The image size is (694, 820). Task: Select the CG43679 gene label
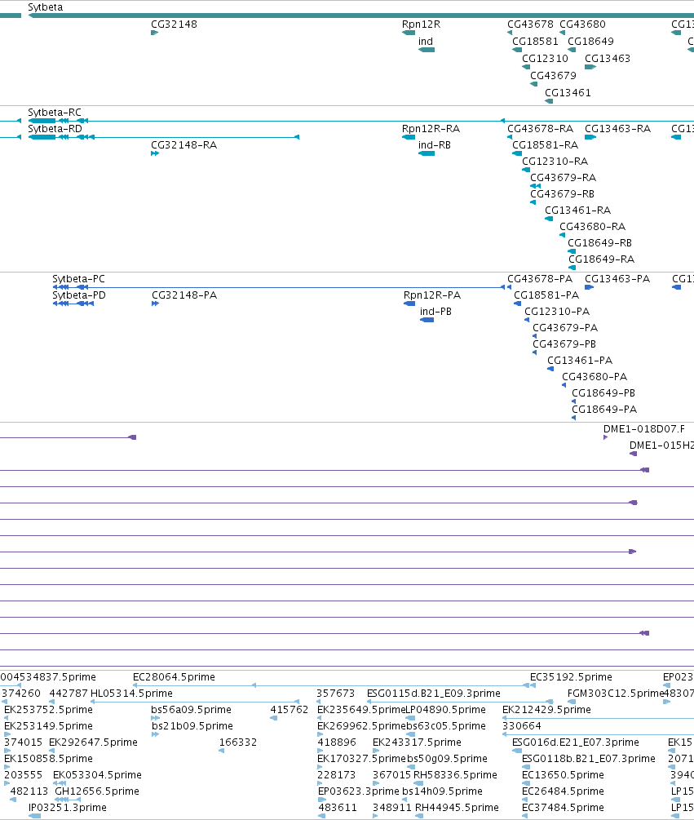[x=554, y=75]
